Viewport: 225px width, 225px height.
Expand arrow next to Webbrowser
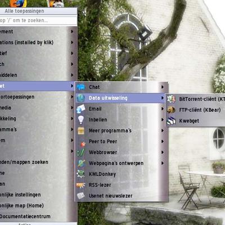tap(163, 152)
